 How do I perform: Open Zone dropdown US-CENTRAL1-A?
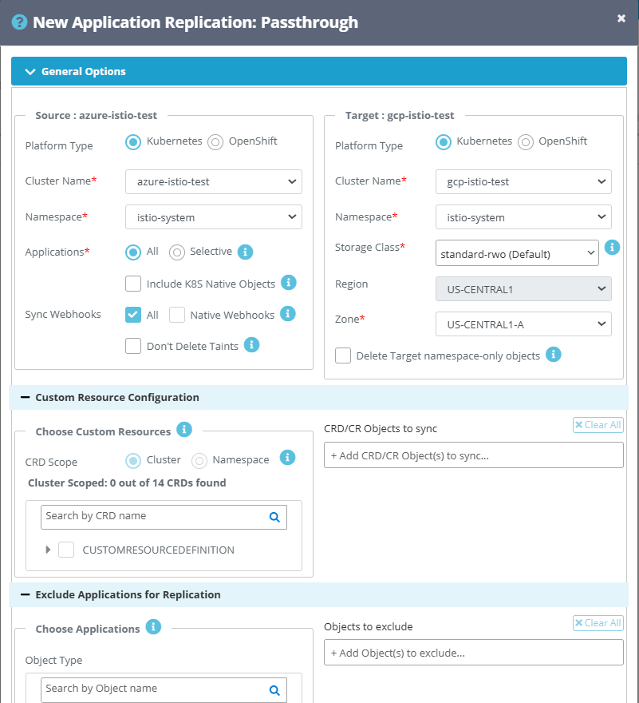(x=523, y=324)
